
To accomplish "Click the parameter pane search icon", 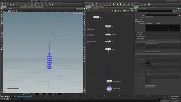I will coord(176,11).
